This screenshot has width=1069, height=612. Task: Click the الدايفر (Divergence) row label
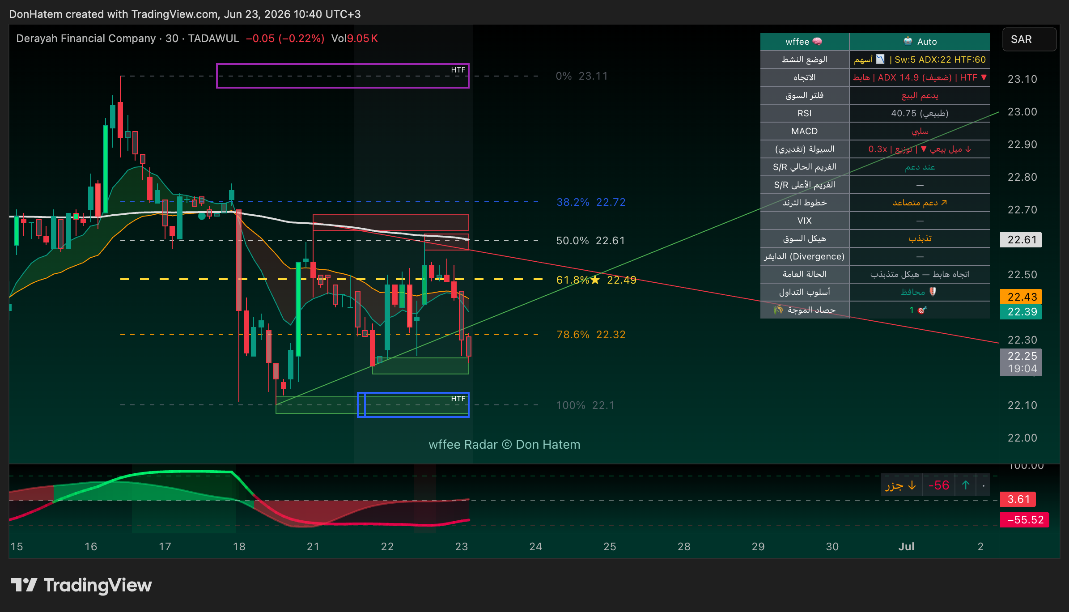pos(805,256)
